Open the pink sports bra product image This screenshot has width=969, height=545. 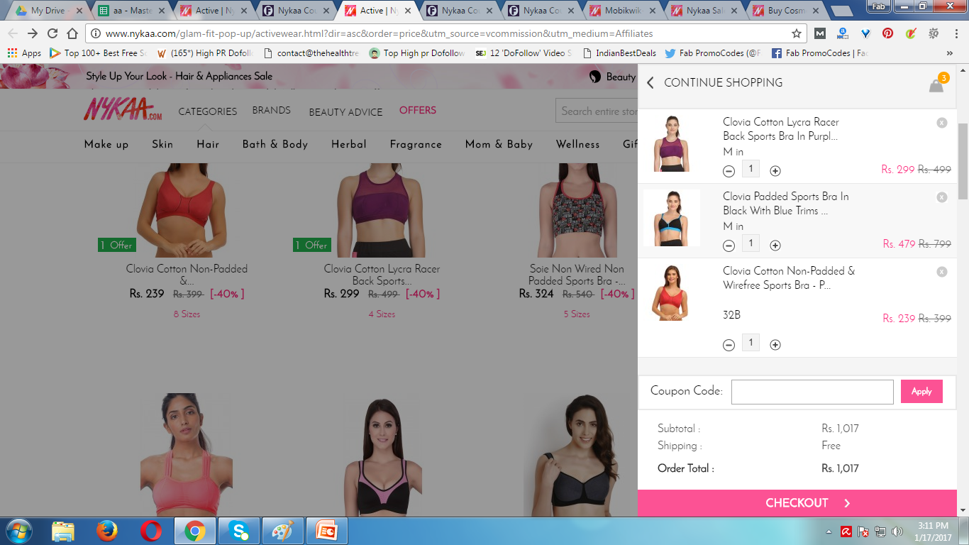187,454
